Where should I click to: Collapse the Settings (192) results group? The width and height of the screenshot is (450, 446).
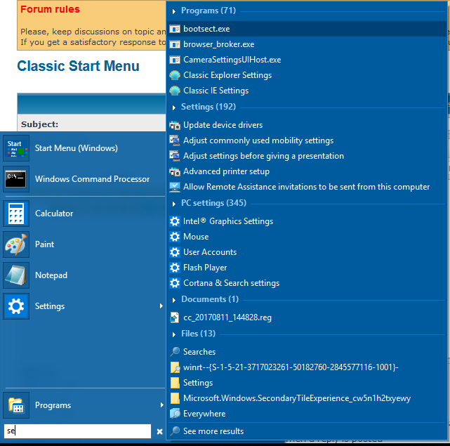(x=174, y=107)
